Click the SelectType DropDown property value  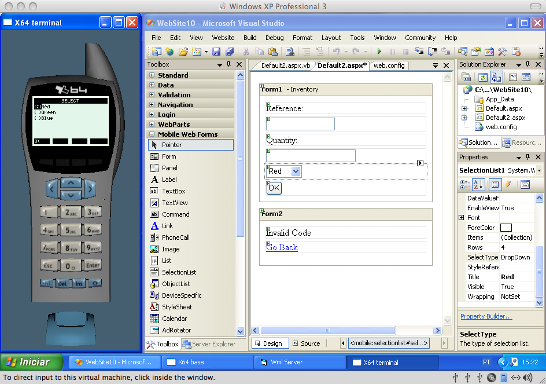517,257
